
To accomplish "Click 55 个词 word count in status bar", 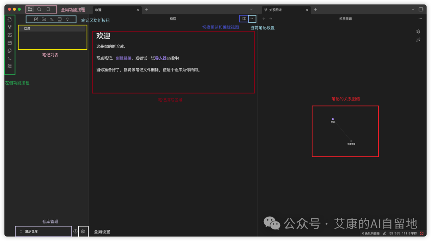I will [x=394, y=233].
